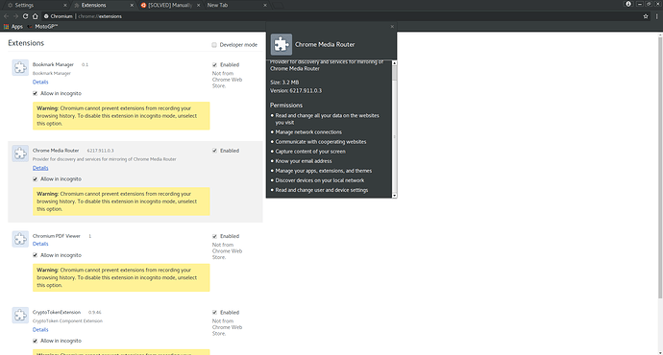
Task: Click the browser reload icon
Action: tap(25, 16)
